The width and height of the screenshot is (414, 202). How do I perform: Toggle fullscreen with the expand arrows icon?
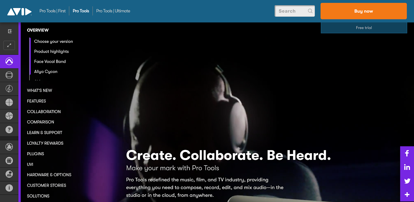pos(9,45)
